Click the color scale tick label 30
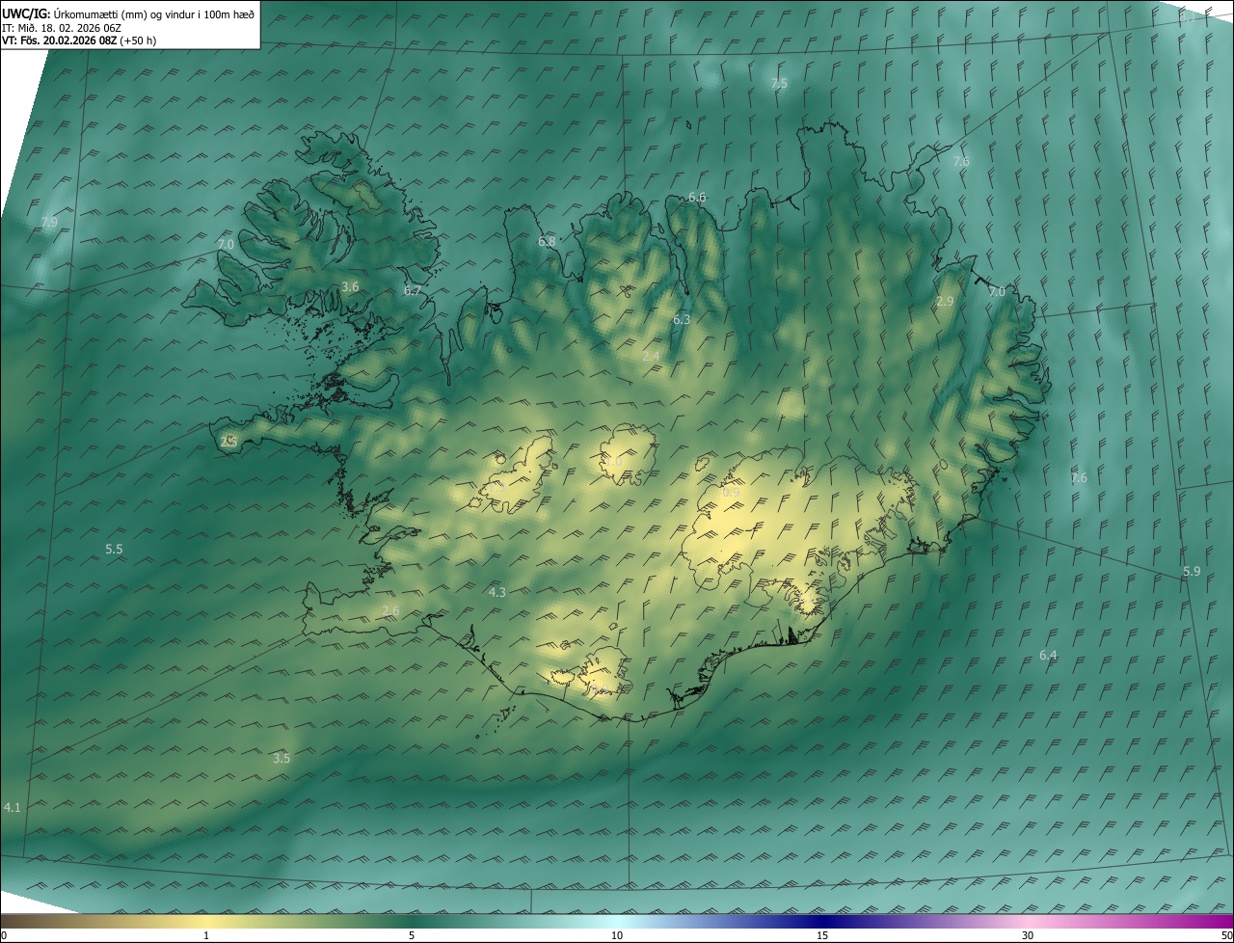This screenshot has width=1234, height=943. coord(1028,935)
